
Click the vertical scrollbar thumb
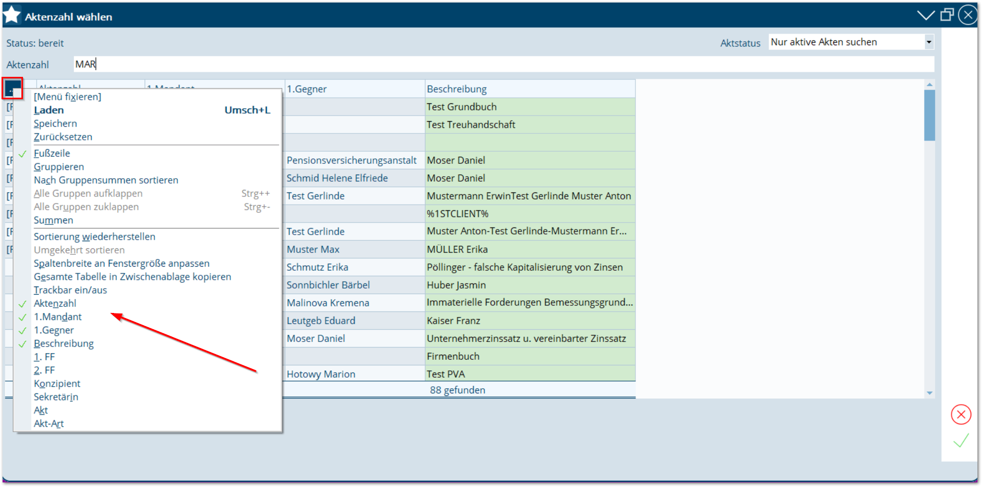coord(930,116)
